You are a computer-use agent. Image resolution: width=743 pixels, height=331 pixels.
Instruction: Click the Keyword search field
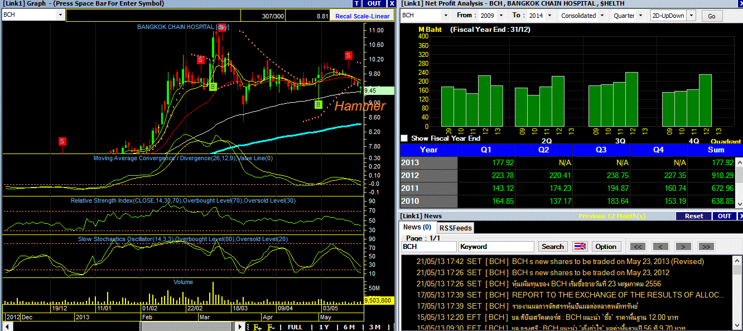pos(496,246)
